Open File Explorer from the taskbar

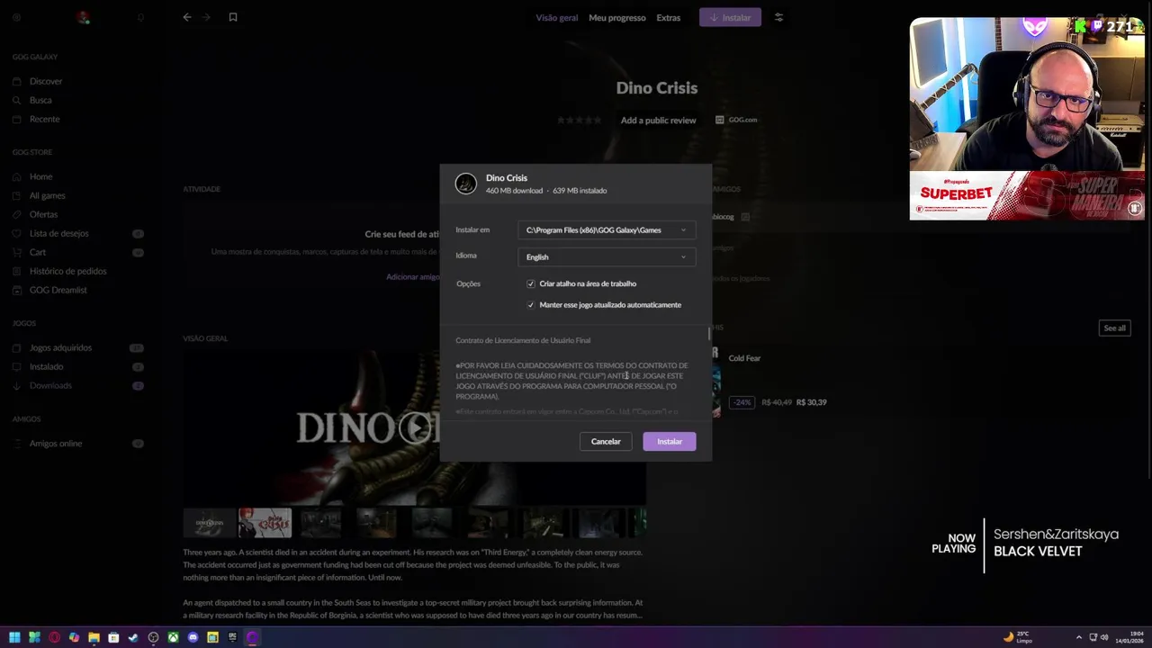click(x=94, y=637)
